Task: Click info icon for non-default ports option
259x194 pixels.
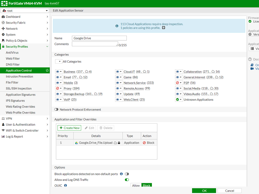Action: (x=121, y=174)
